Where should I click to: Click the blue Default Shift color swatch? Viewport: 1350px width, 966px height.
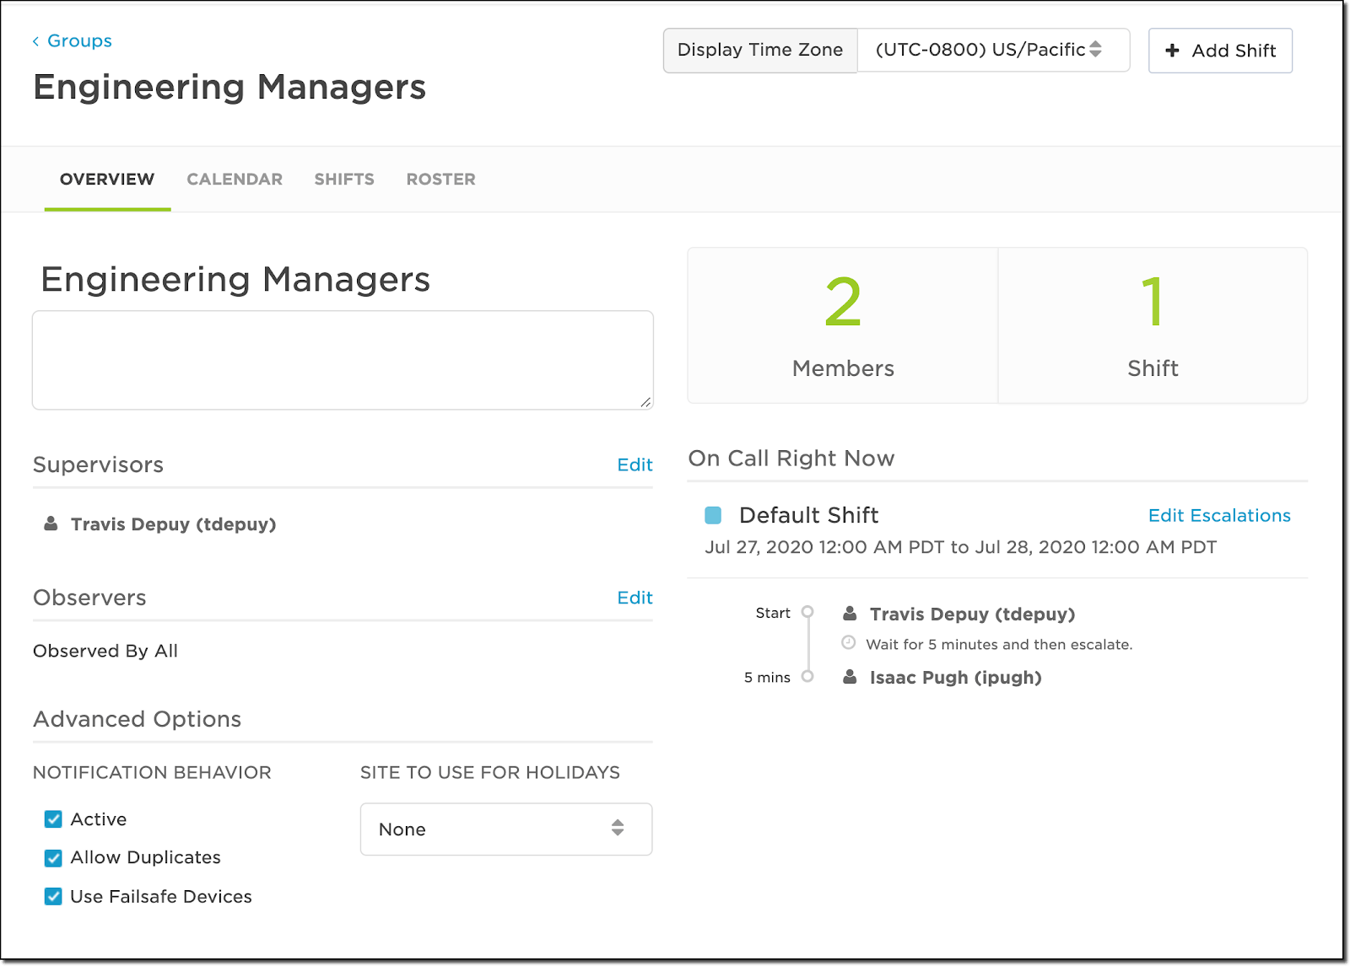point(713,515)
